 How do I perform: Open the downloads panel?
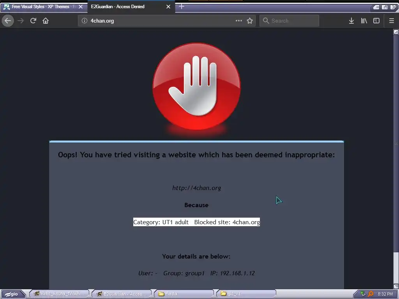(x=351, y=21)
